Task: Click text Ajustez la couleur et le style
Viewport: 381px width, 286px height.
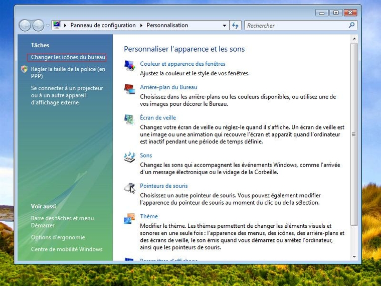Action: tap(195, 73)
